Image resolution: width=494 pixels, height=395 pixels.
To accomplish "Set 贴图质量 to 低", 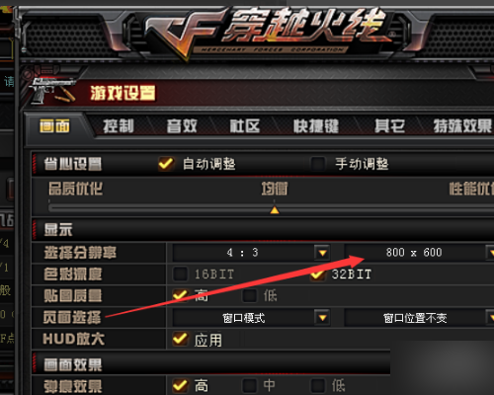I will coord(250,295).
